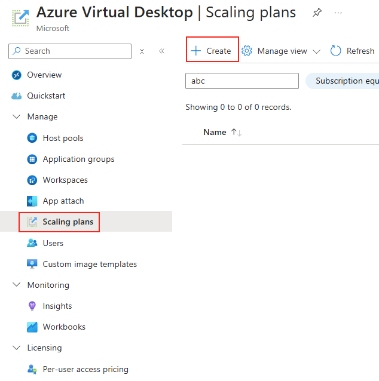Open the more options ellipsis in the header
The width and height of the screenshot is (379, 381).
pyautogui.click(x=338, y=13)
